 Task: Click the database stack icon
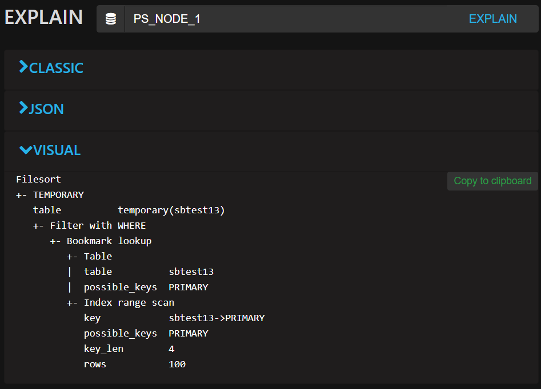pyautogui.click(x=111, y=19)
